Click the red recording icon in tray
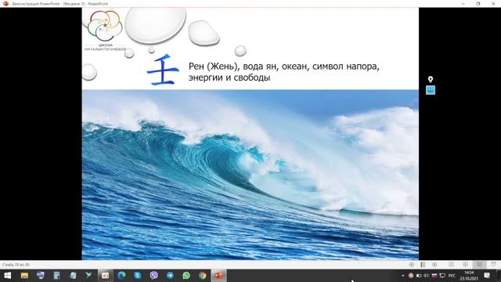 411,275
